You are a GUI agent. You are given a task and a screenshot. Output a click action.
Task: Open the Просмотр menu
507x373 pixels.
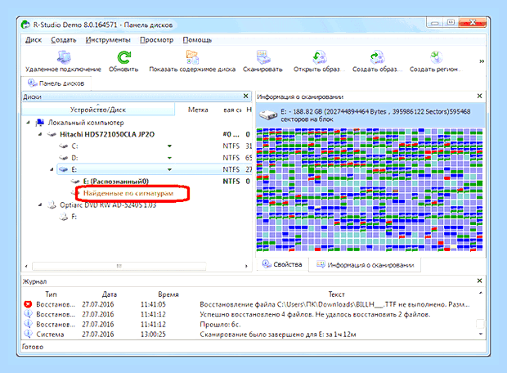coord(156,40)
